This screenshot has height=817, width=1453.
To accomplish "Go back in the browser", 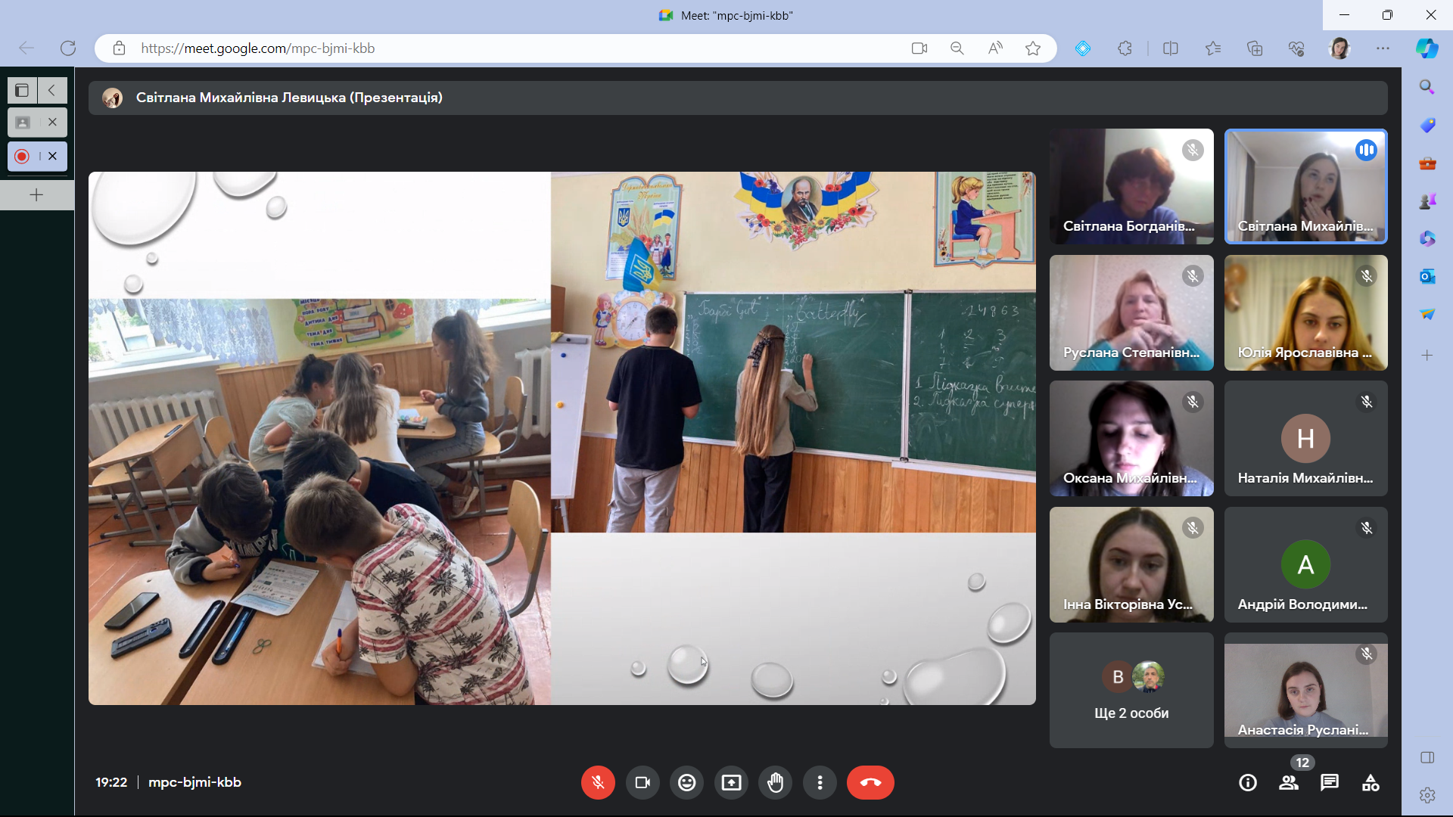I will coord(26,48).
